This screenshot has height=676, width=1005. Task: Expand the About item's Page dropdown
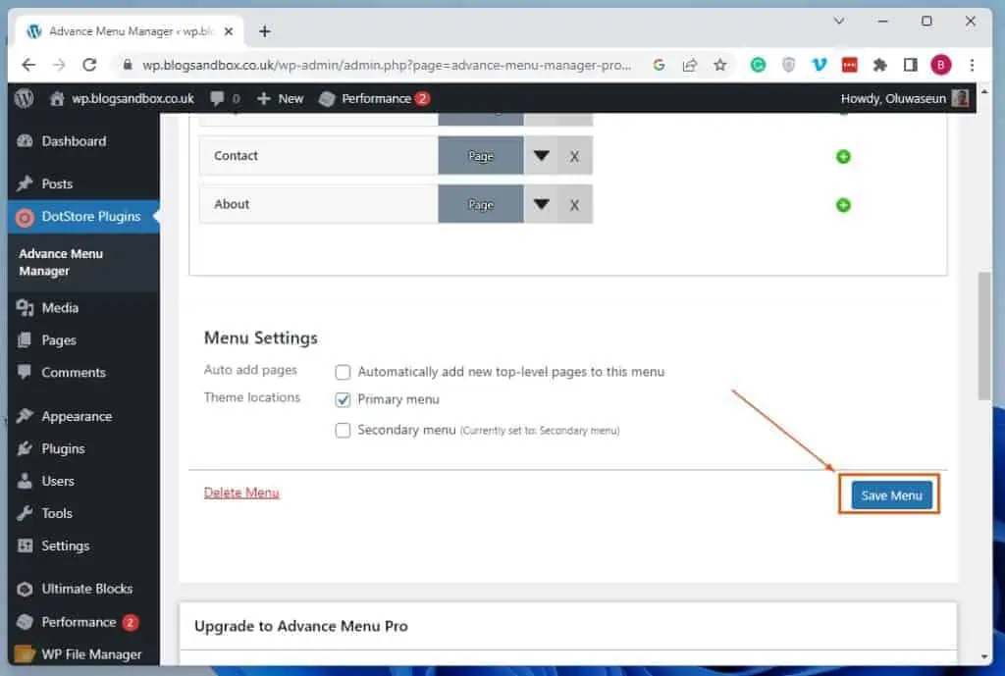tap(541, 204)
